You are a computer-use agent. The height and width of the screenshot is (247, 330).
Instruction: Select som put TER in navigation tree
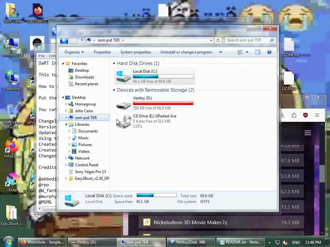click(86, 118)
